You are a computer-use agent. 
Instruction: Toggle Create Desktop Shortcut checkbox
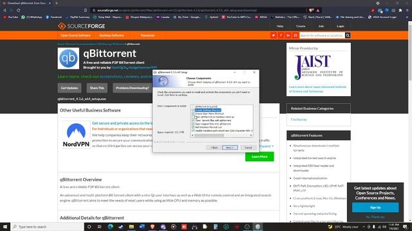pyautogui.click(x=193, y=110)
